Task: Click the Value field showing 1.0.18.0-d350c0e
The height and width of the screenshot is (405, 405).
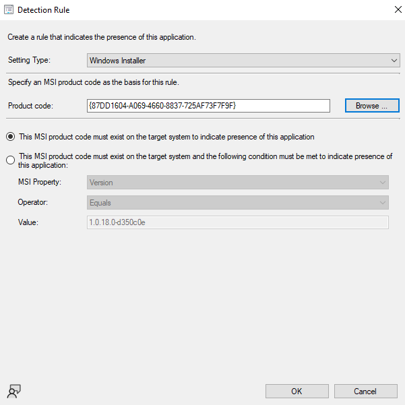Action: [x=238, y=222]
